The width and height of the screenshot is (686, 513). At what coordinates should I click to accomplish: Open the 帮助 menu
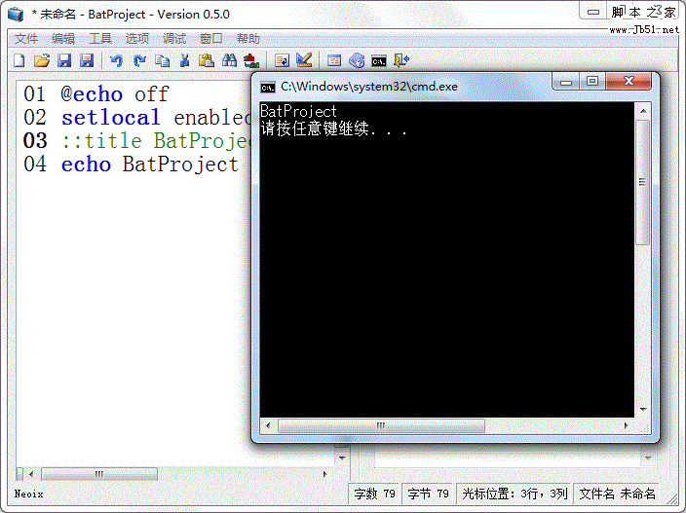click(x=248, y=39)
